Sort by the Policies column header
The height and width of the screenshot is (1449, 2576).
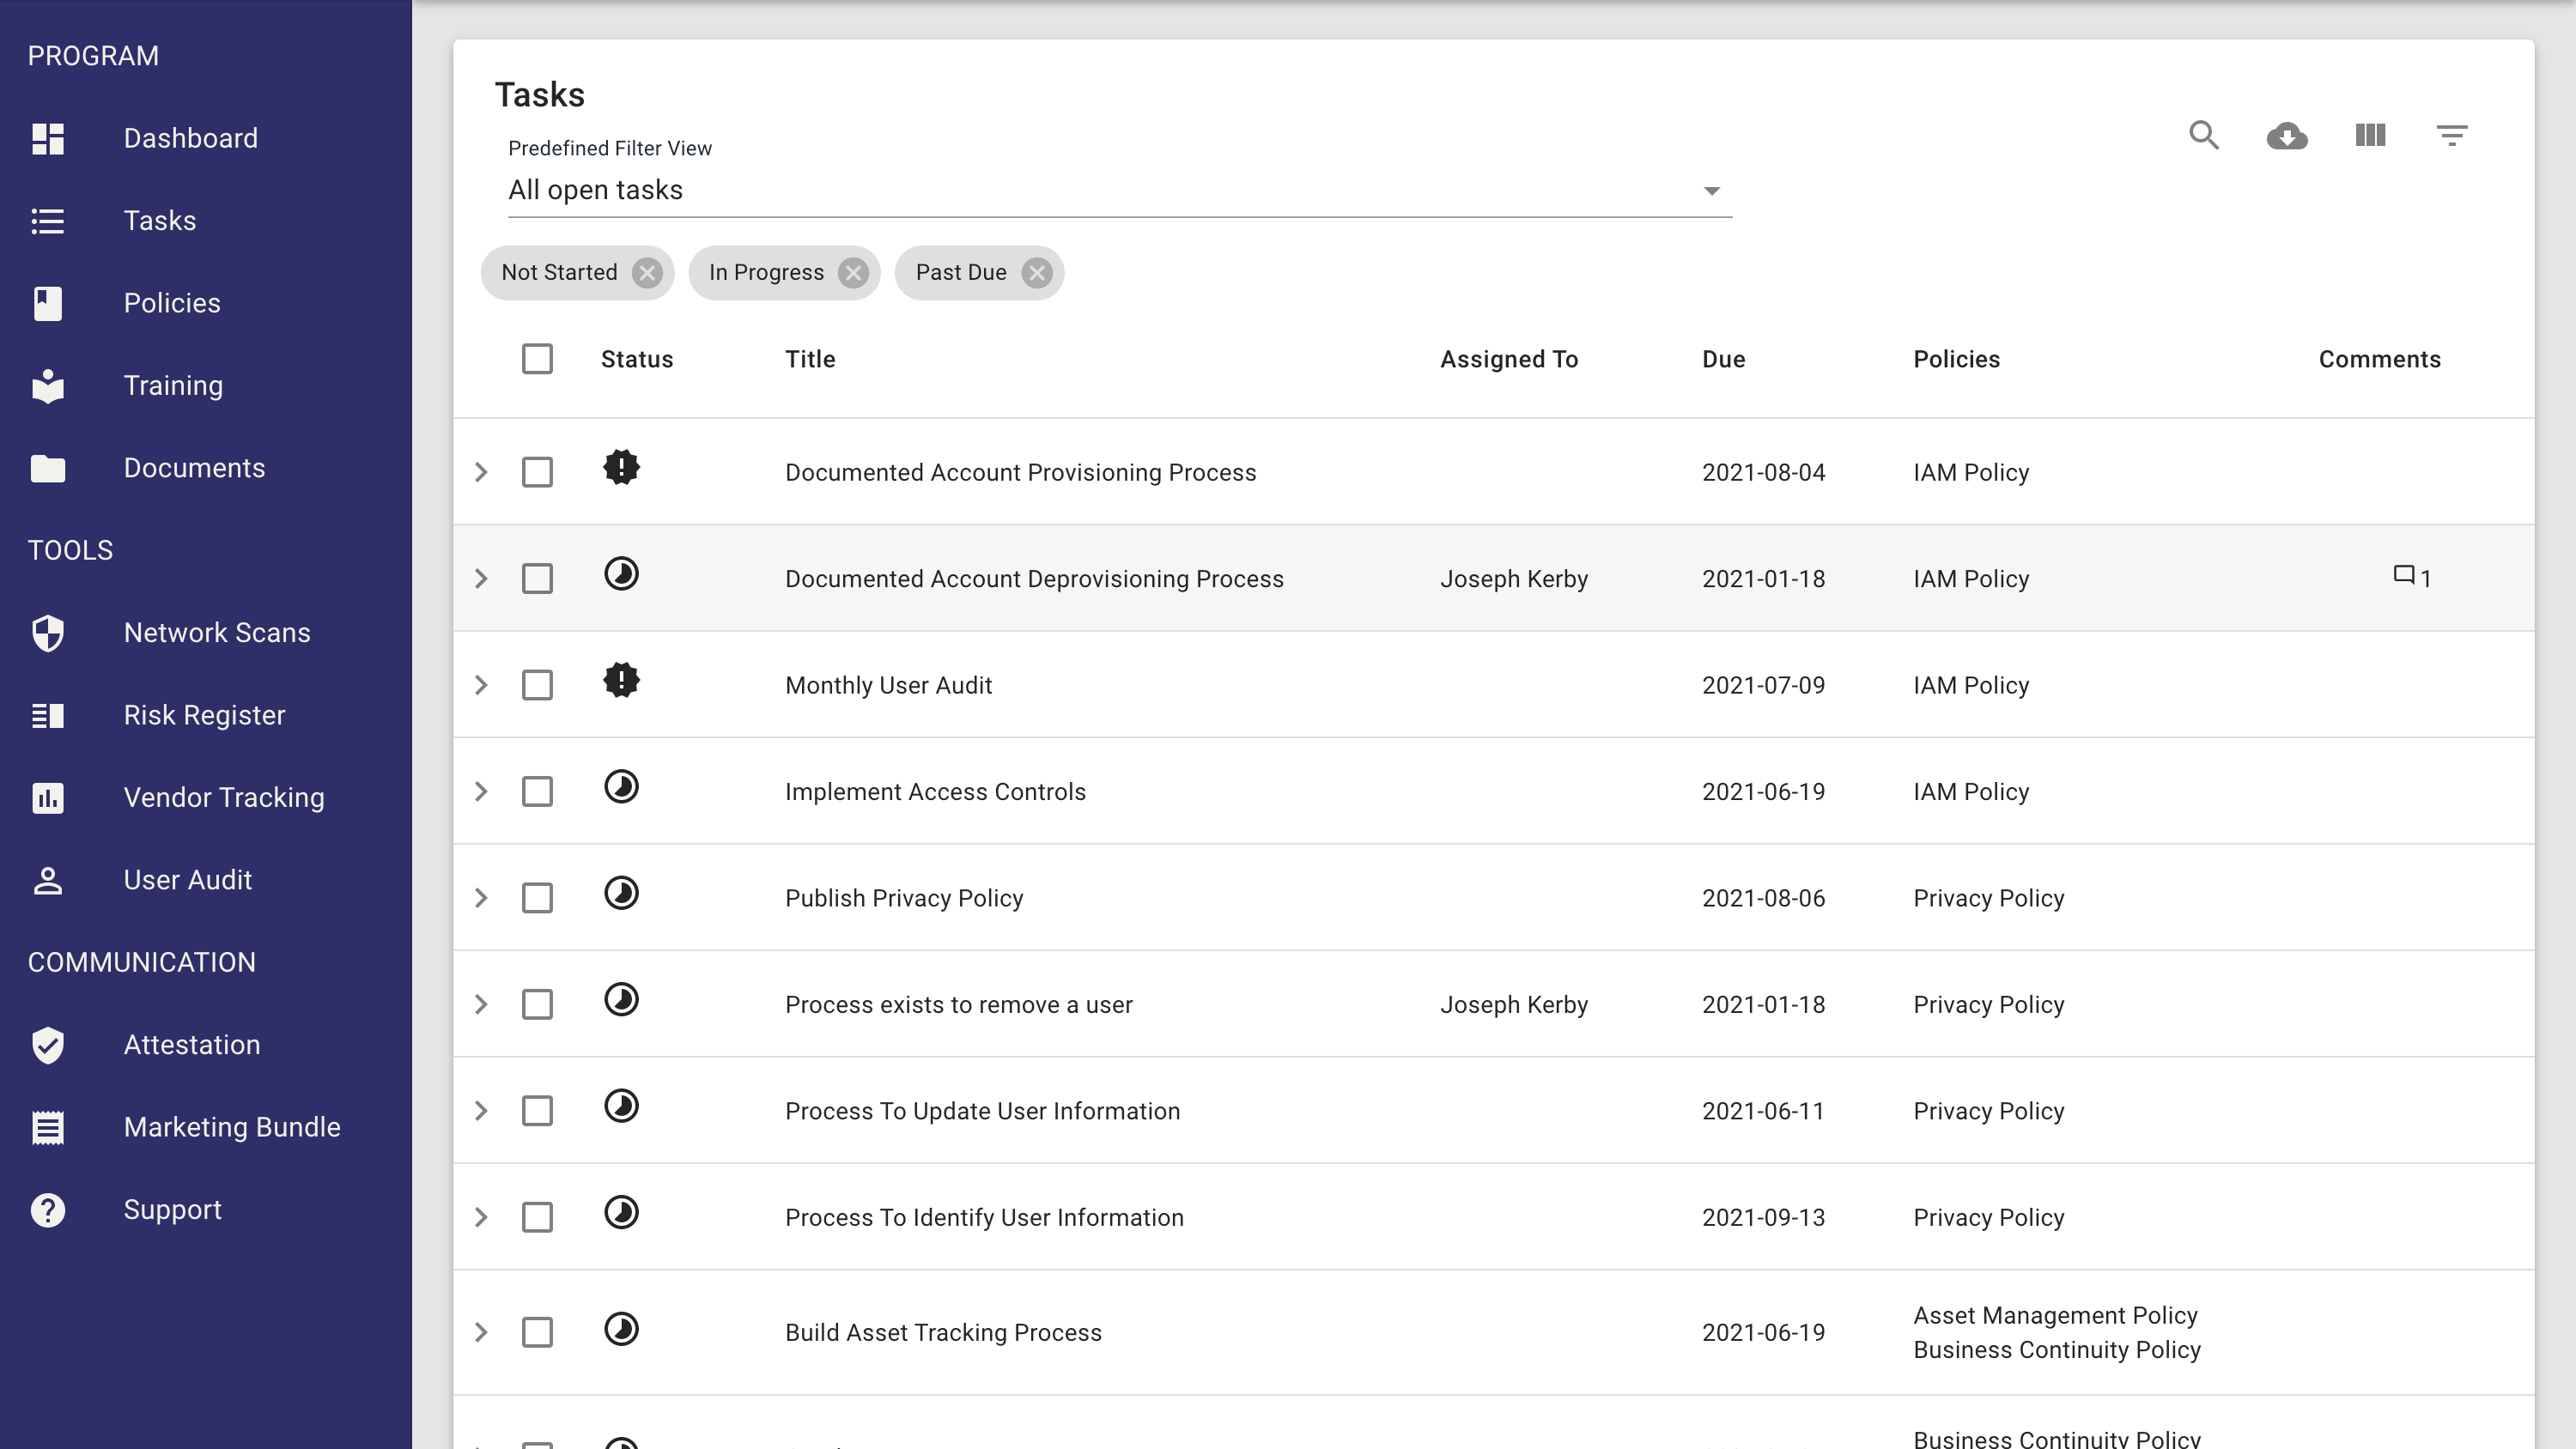click(x=1957, y=359)
